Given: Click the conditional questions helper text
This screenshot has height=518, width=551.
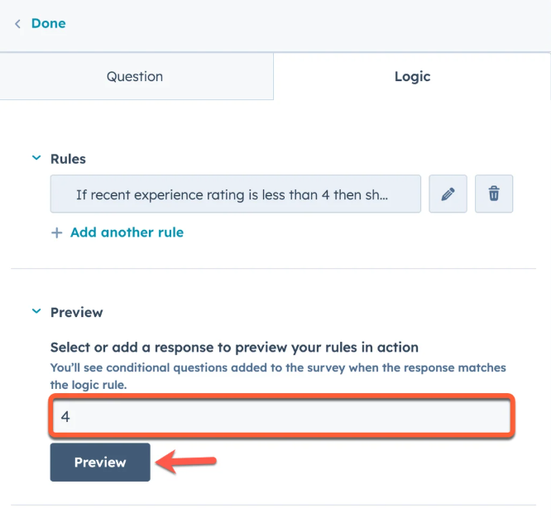Looking at the screenshot, I should (x=277, y=376).
